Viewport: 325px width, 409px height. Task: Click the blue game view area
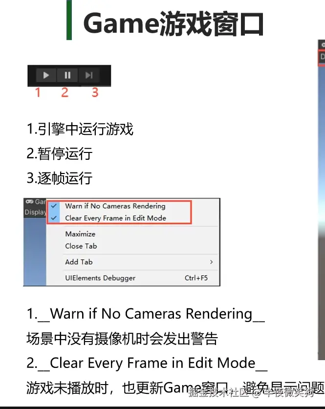point(35,252)
